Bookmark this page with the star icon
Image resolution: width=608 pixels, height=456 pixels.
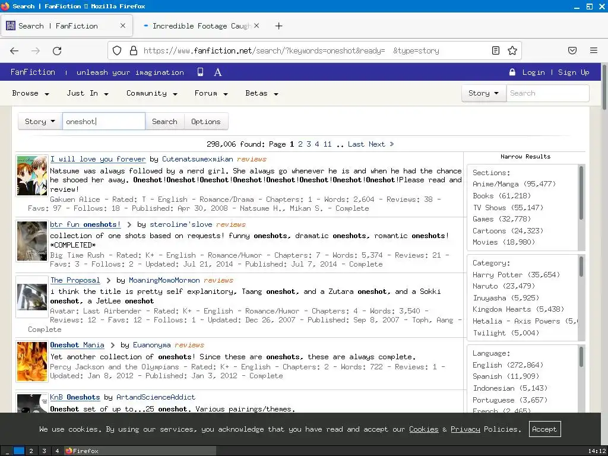[x=512, y=50]
